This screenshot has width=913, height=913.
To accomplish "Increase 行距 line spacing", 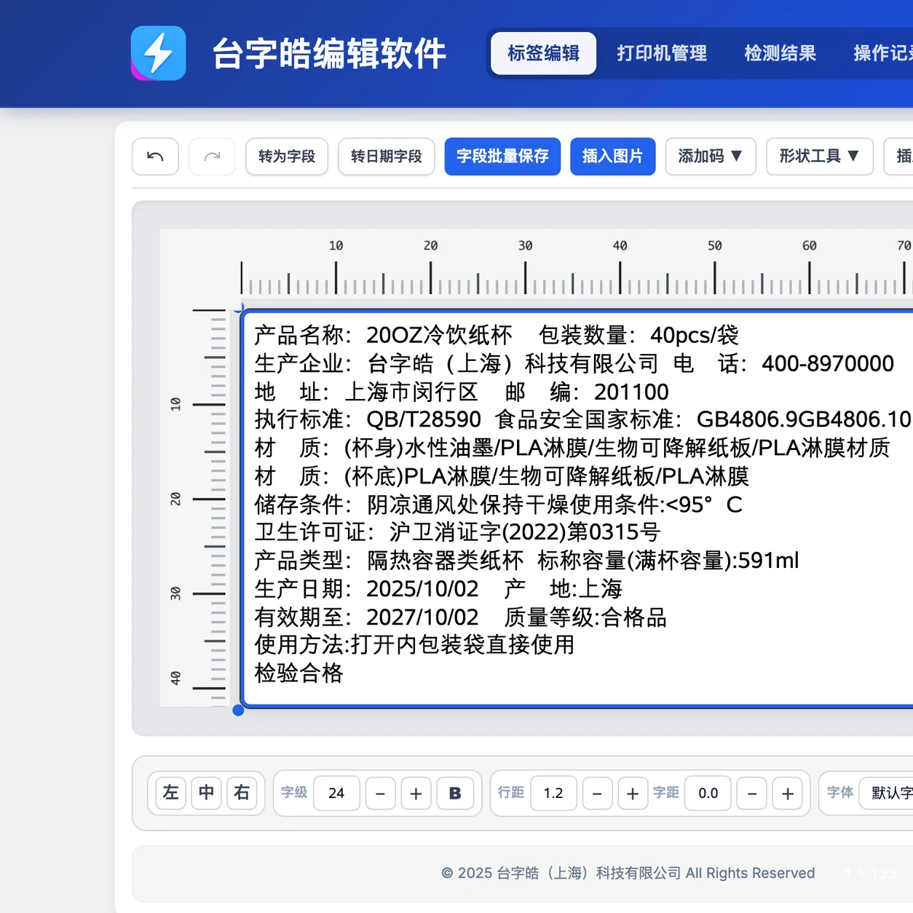I will point(633,793).
